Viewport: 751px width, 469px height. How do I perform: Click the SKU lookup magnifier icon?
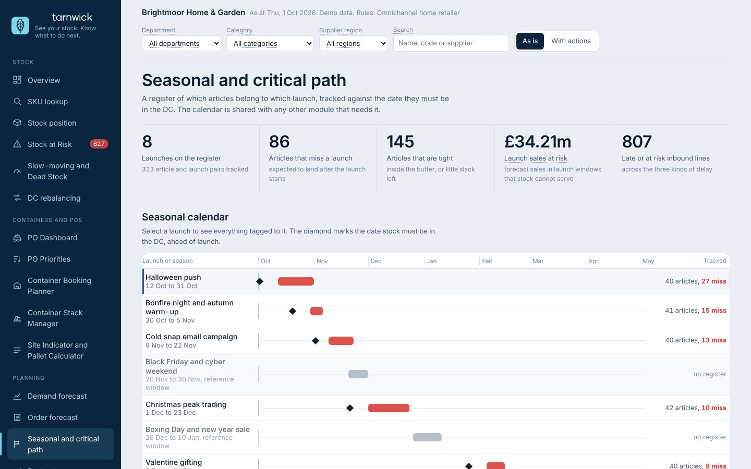coord(17,101)
